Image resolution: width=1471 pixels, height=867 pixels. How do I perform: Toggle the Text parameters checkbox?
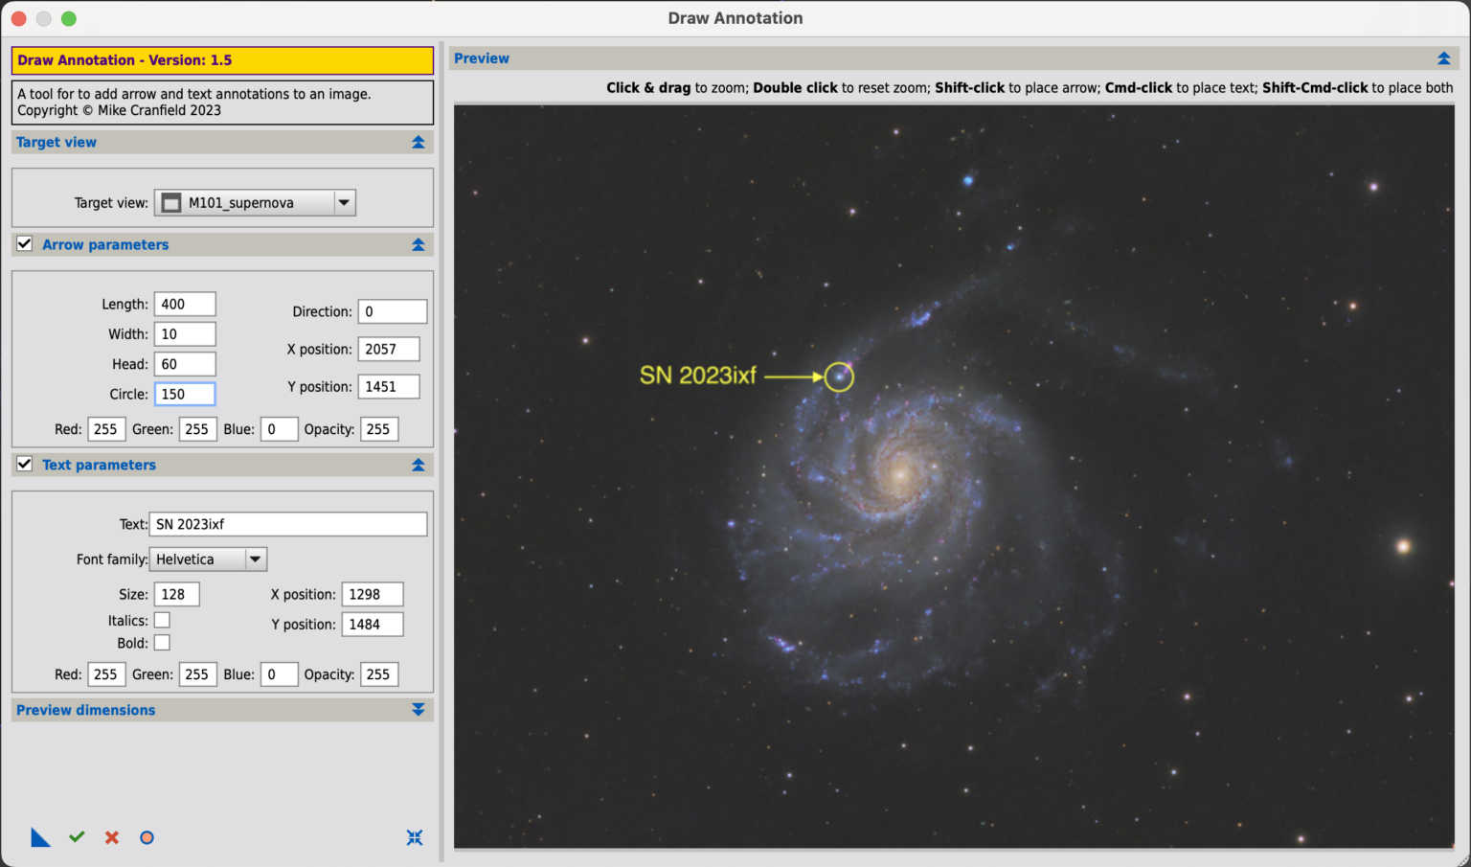(x=24, y=464)
